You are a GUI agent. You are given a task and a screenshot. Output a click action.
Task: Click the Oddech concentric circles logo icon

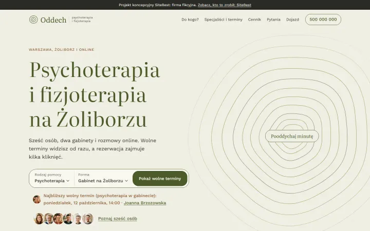click(x=33, y=20)
